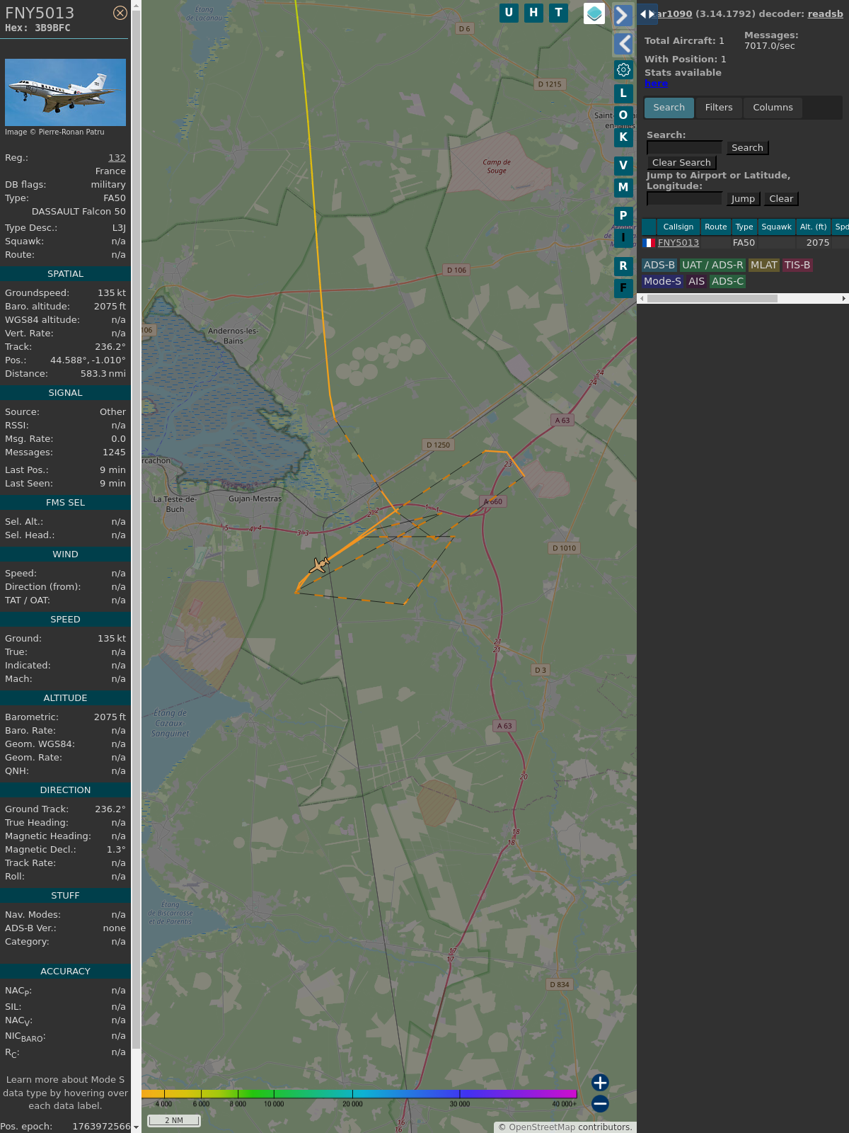Open OpenStreetMap attribution link
849x1133 pixels.
point(541,1127)
